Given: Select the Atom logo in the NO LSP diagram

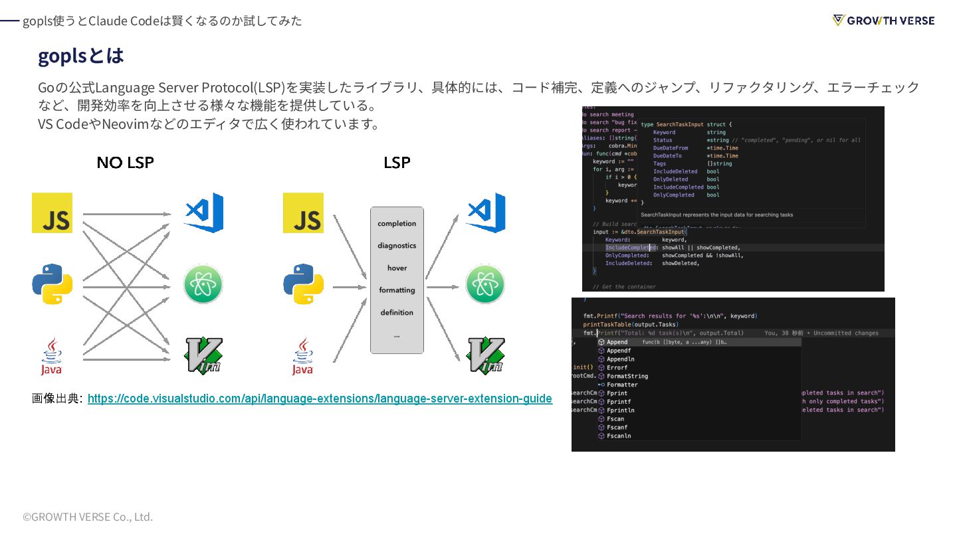Looking at the screenshot, I should coord(203,284).
